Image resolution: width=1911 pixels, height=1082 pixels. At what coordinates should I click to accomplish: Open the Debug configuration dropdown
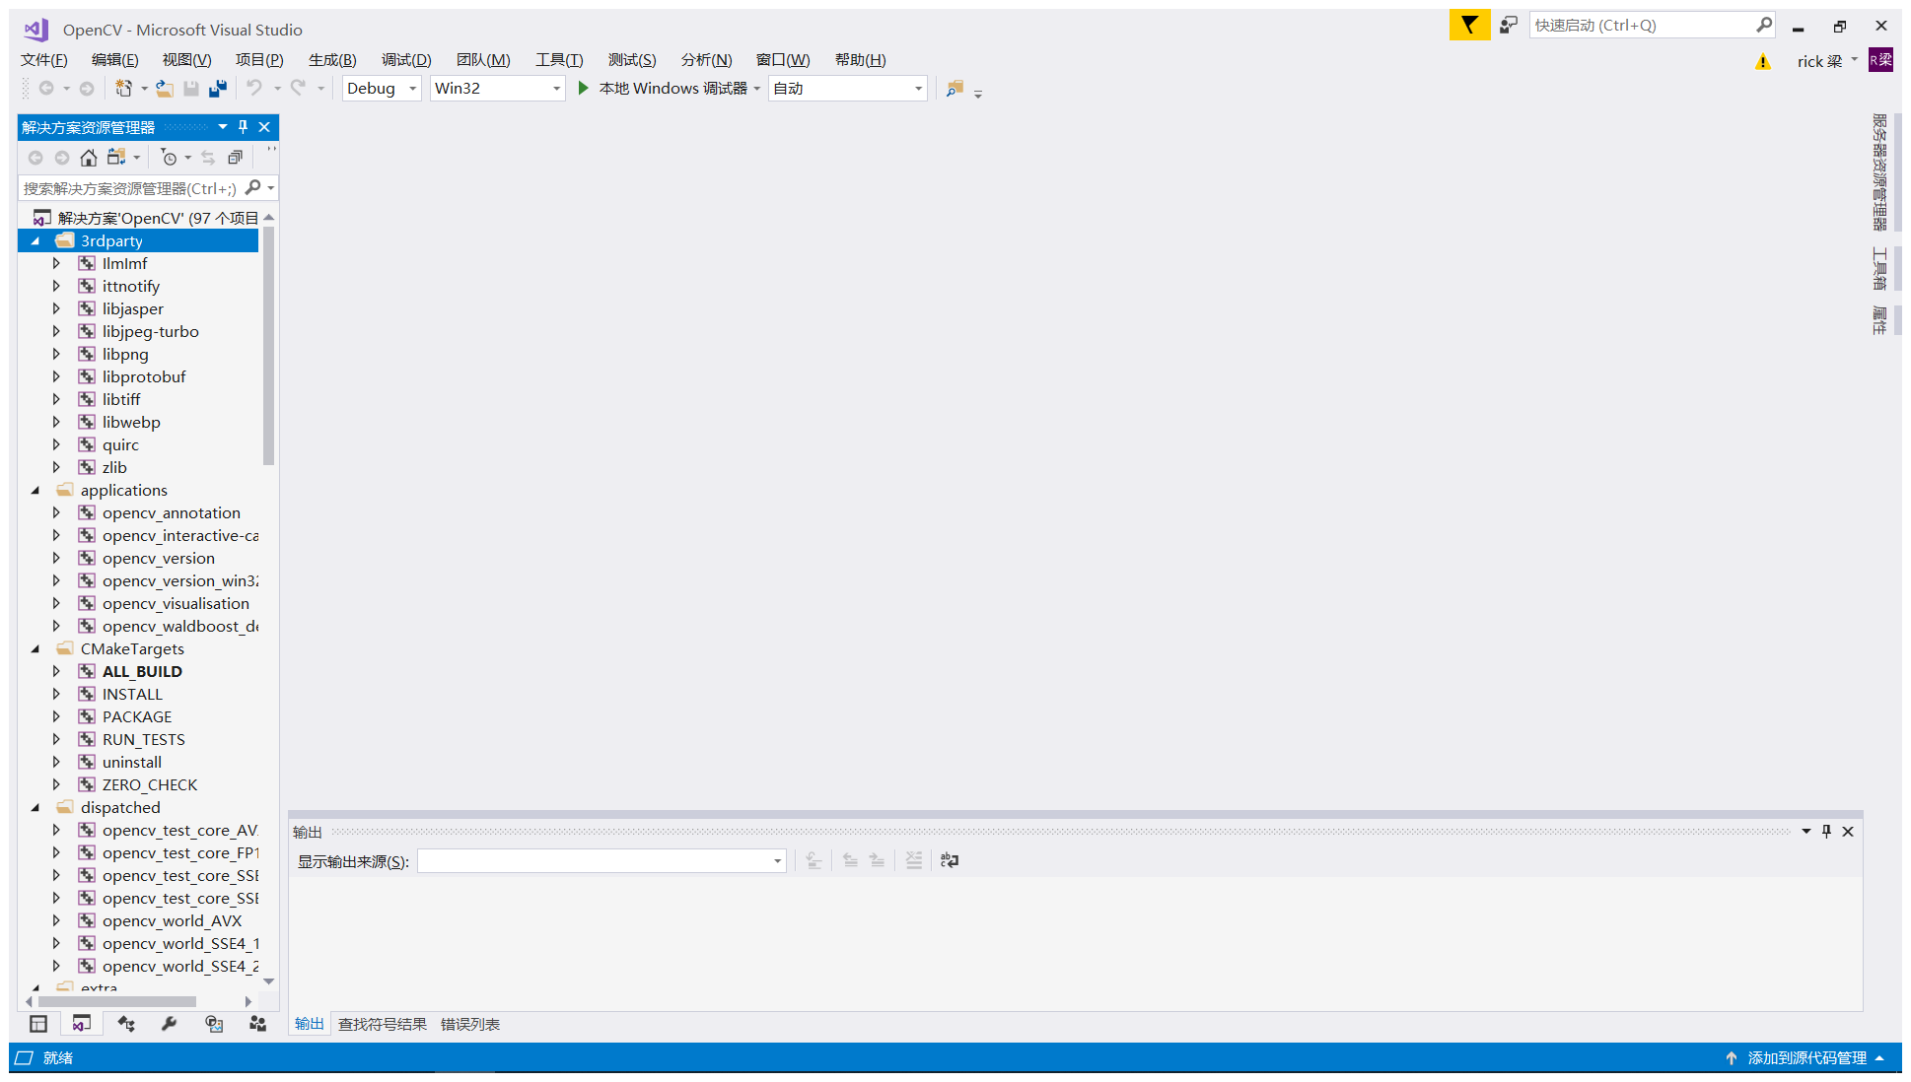pyautogui.click(x=382, y=89)
